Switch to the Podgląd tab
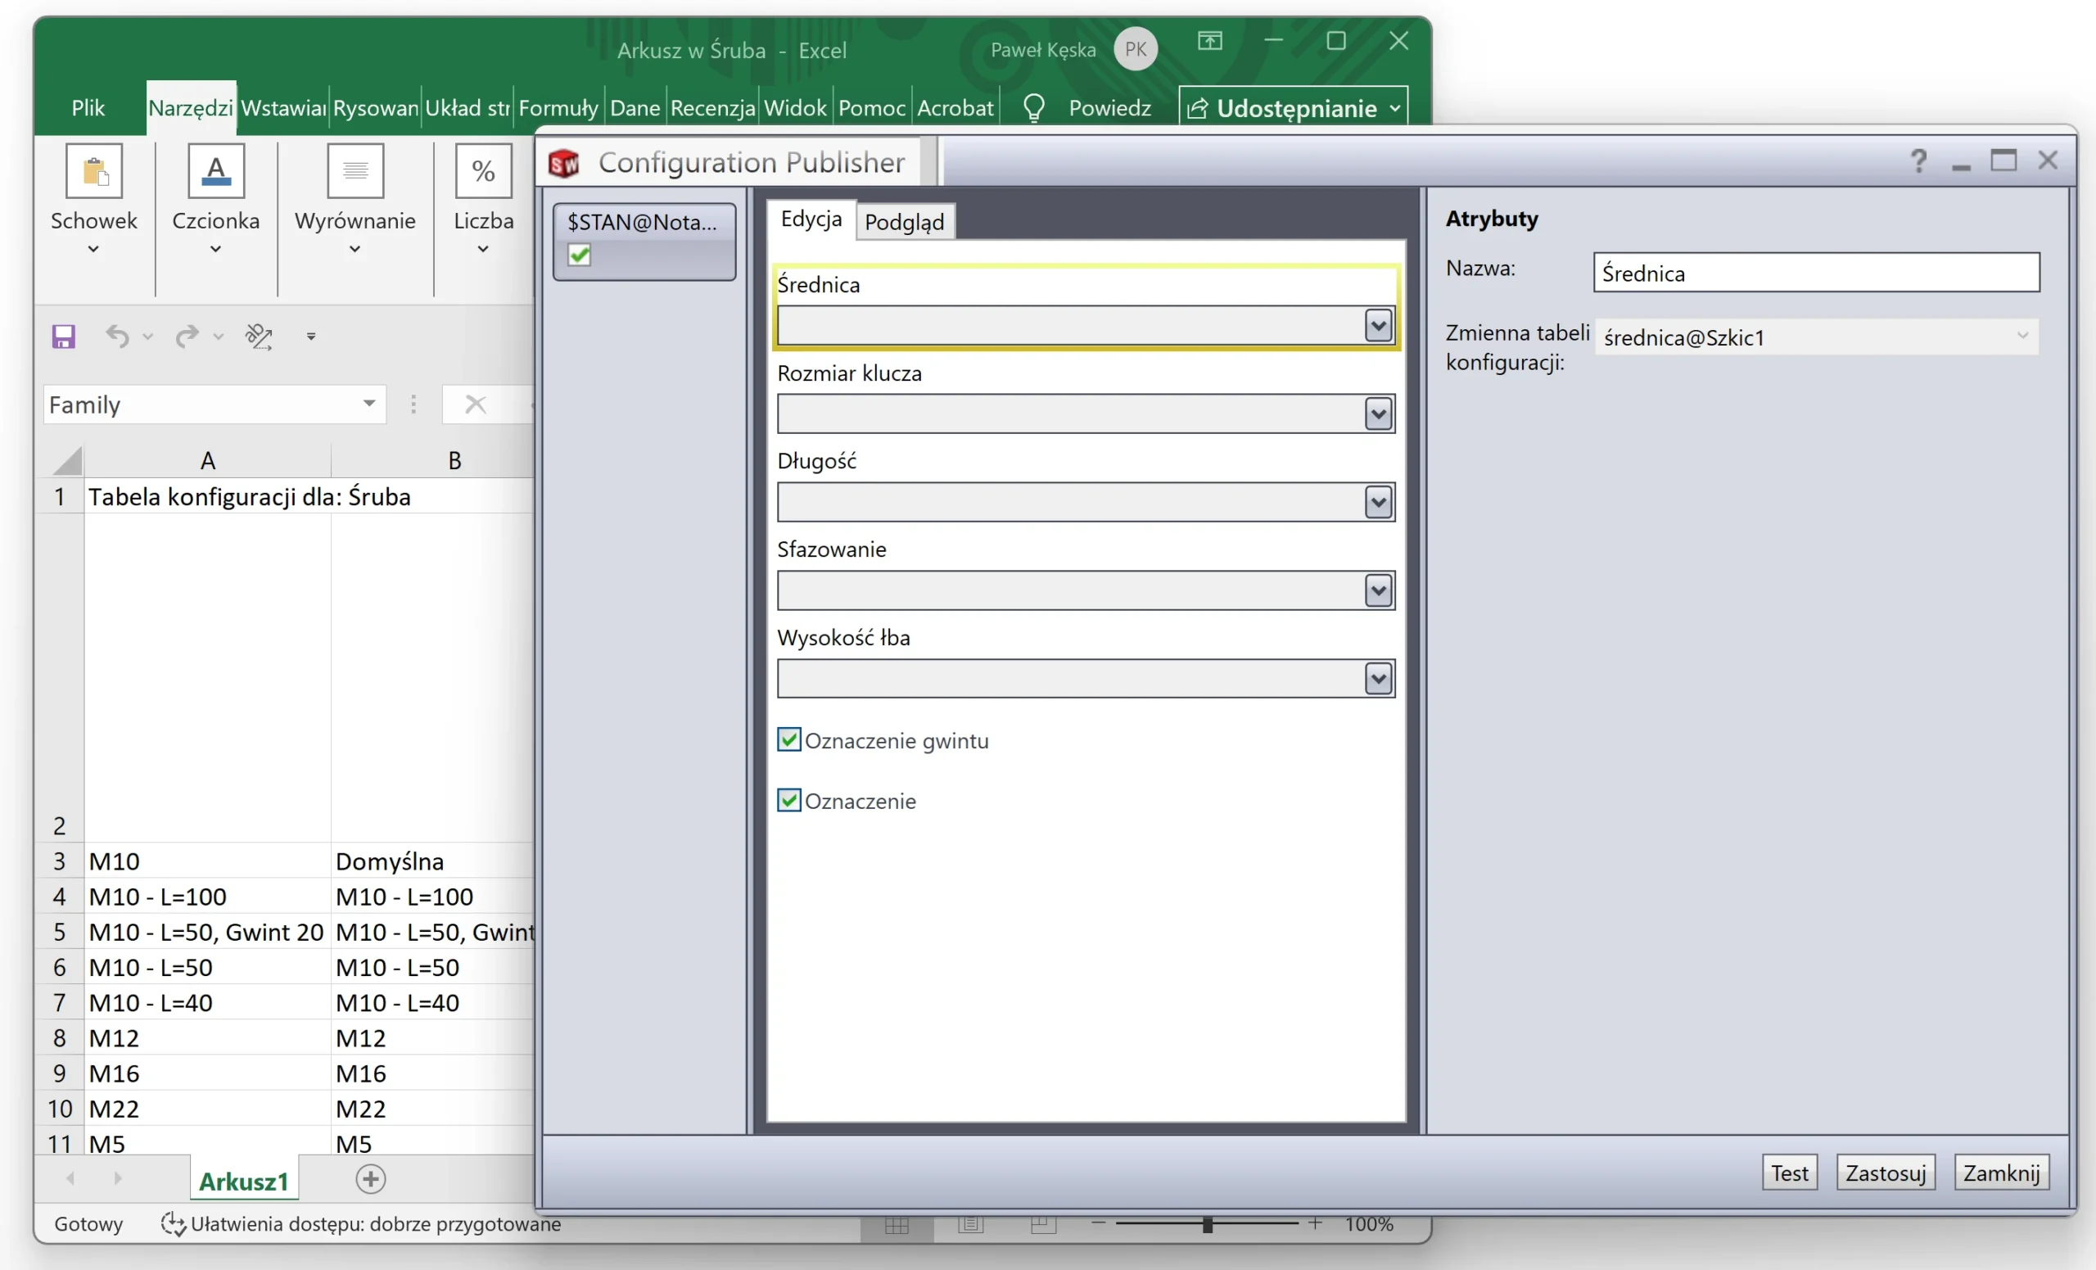Screen dimensions: 2096x1270 pos(904,222)
